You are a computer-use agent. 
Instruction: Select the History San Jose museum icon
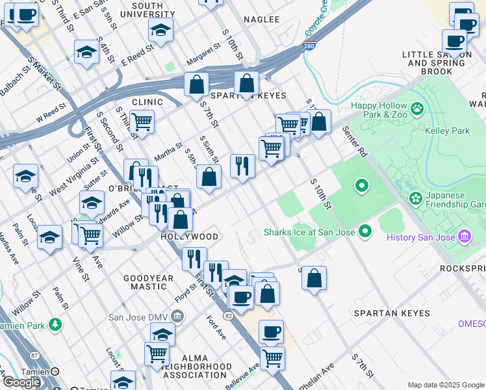pyautogui.click(x=465, y=237)
